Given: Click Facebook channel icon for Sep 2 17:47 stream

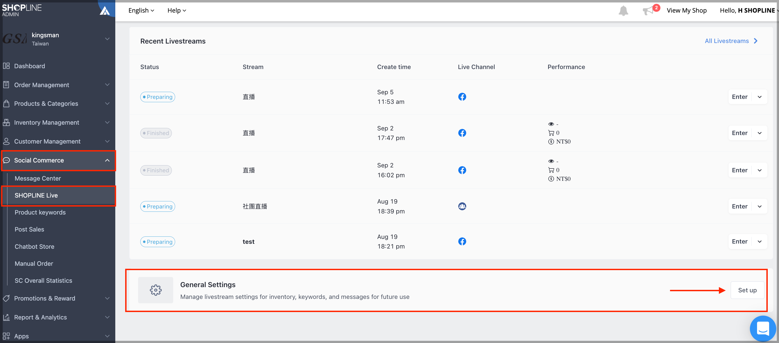Looking at the screenshot, I should (x=462, y=133).
